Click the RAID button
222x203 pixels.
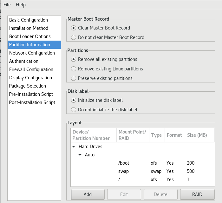197,194
